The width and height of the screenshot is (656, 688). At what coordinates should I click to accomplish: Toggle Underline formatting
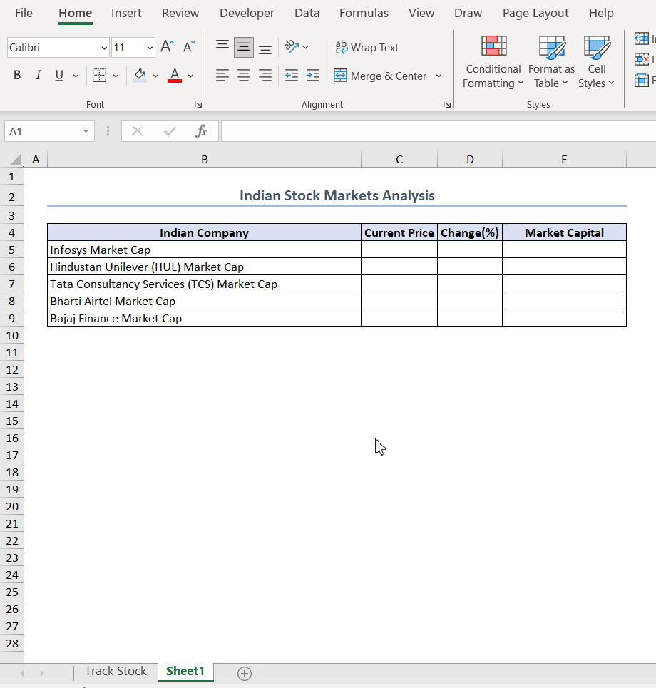click(59, 76)
